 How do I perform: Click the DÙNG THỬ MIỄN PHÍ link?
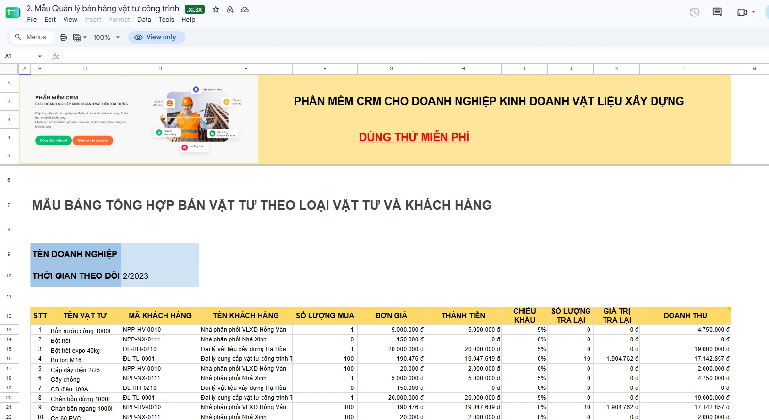point(414,137)
